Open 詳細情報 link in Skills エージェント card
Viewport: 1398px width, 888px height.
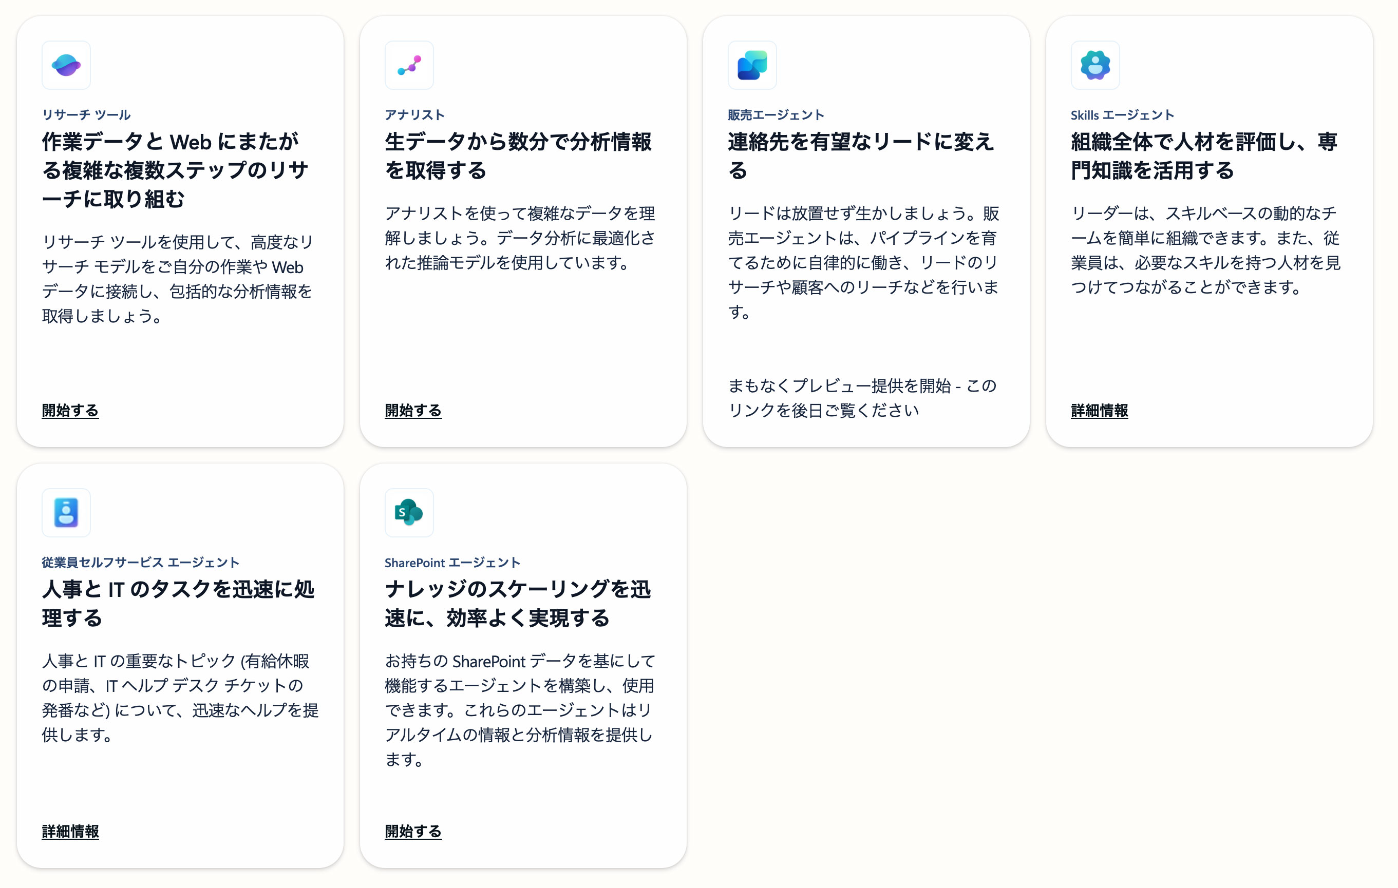point(1099,410)
